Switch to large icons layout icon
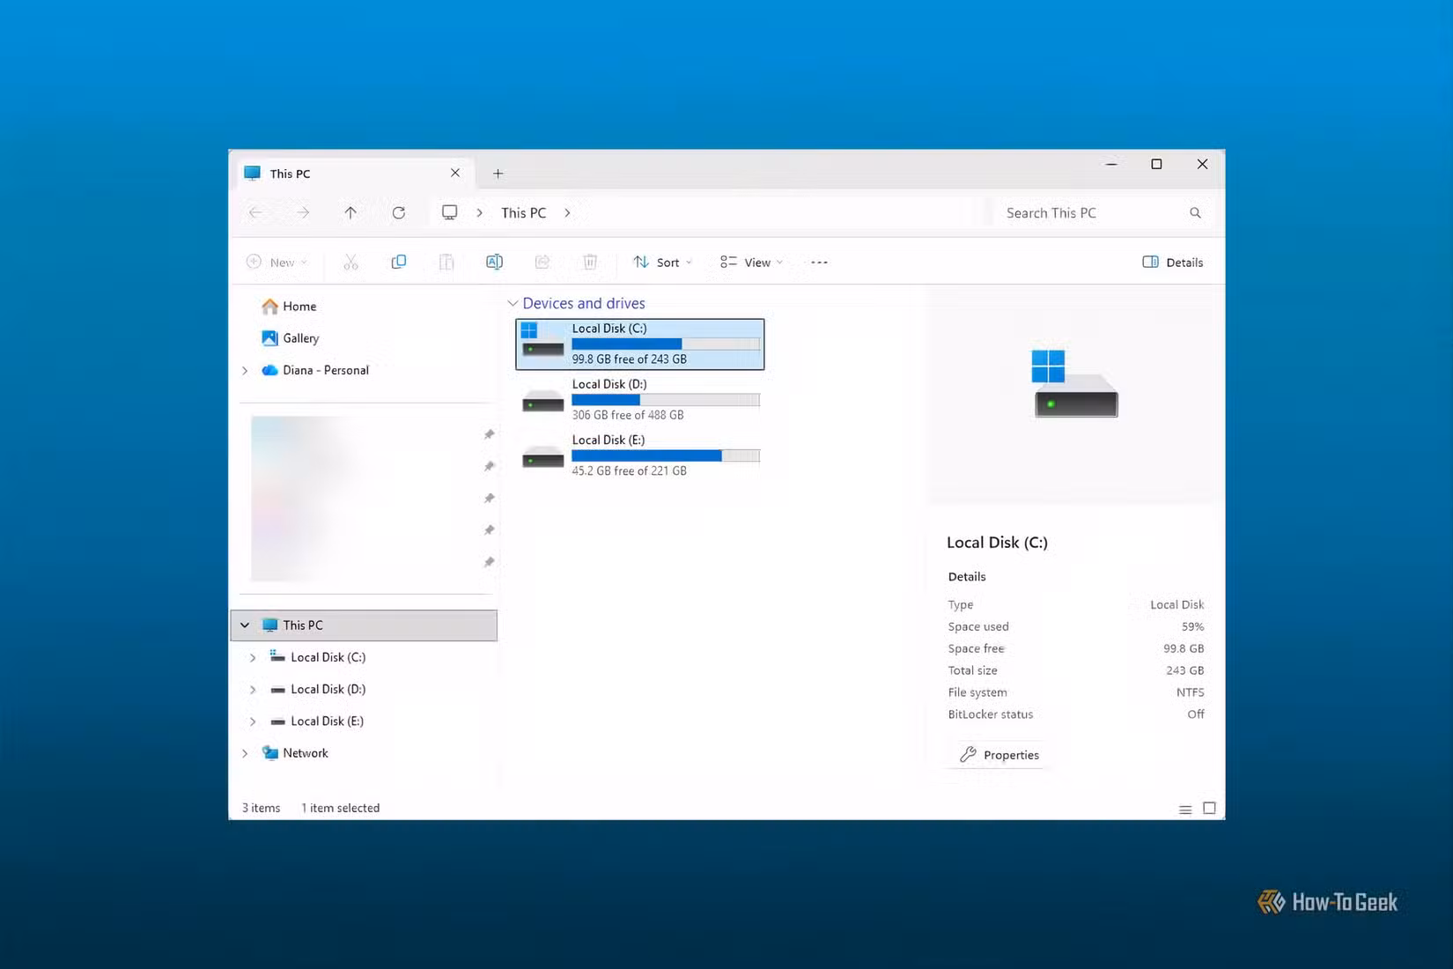 pos(1209,808)
